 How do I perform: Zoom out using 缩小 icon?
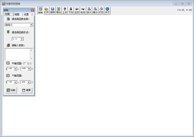pyautogui.click(x=95, y=10)
